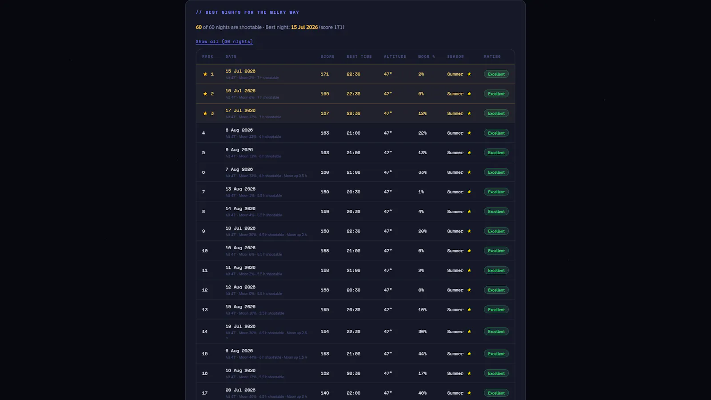The width and height of the screenshot is (711, 400).
Task: Click the score value 169
Action: [325, 94]
